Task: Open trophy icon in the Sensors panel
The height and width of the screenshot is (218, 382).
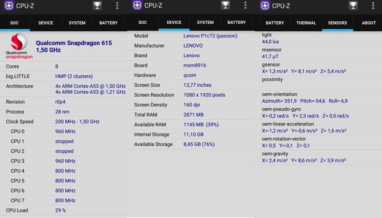Action: point(353,5)
